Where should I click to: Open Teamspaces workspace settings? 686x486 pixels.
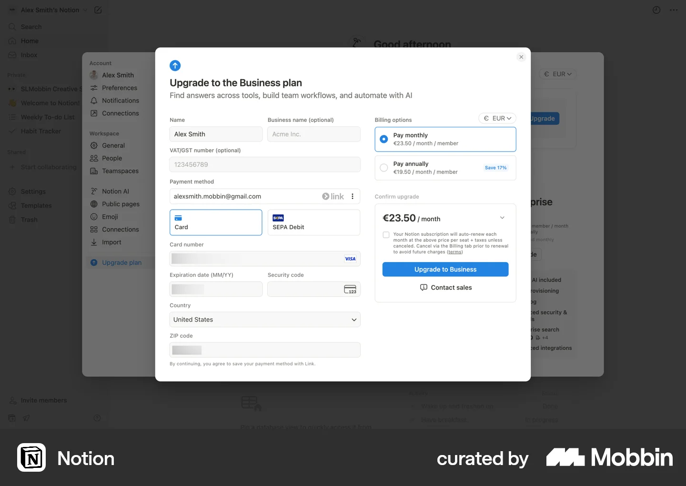pos(120,171)
